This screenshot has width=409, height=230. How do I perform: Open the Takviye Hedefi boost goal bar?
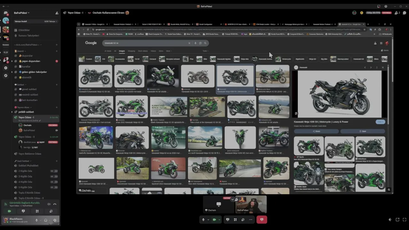tap(36, 21)
